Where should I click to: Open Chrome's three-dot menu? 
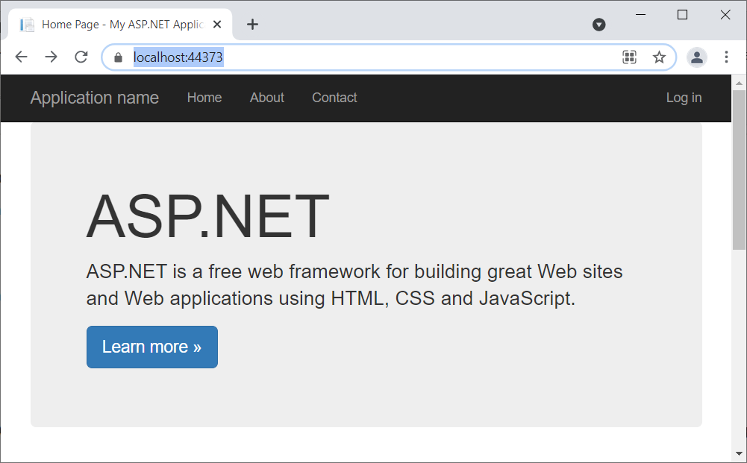[x=726, y=57]
